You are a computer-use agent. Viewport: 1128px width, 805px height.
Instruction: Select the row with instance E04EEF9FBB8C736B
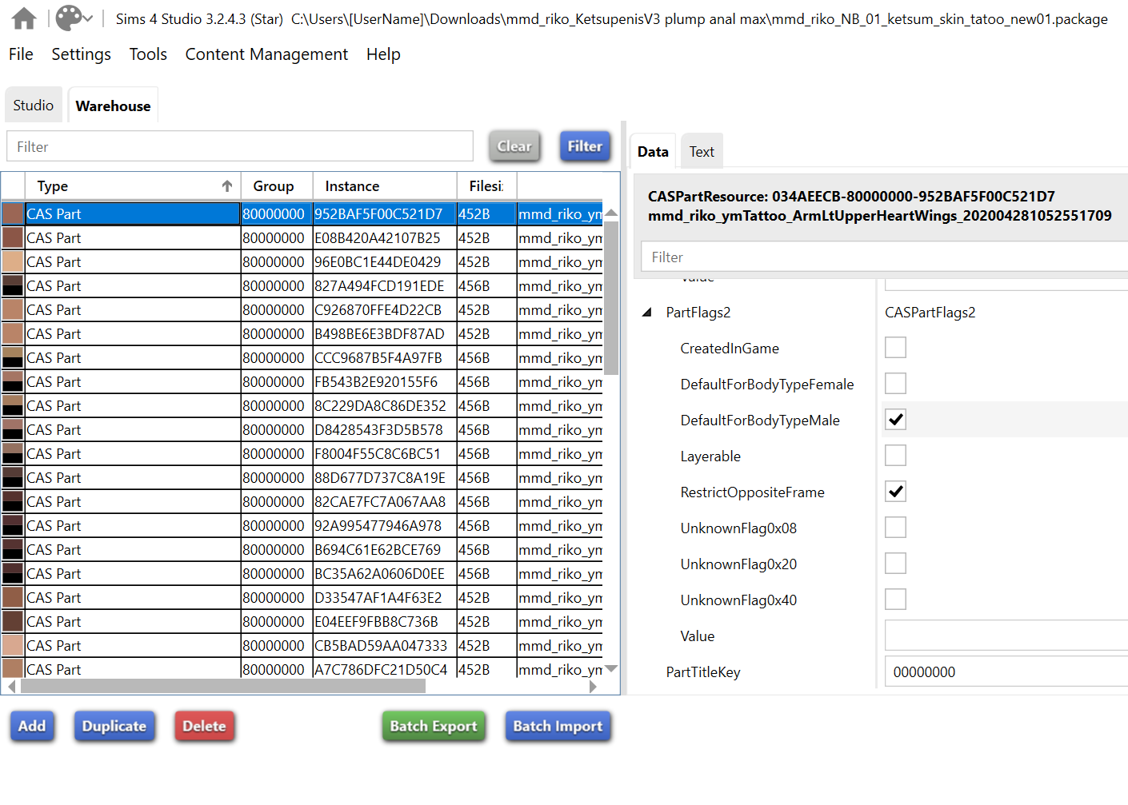pyautogui.click(x=302, y=621)
